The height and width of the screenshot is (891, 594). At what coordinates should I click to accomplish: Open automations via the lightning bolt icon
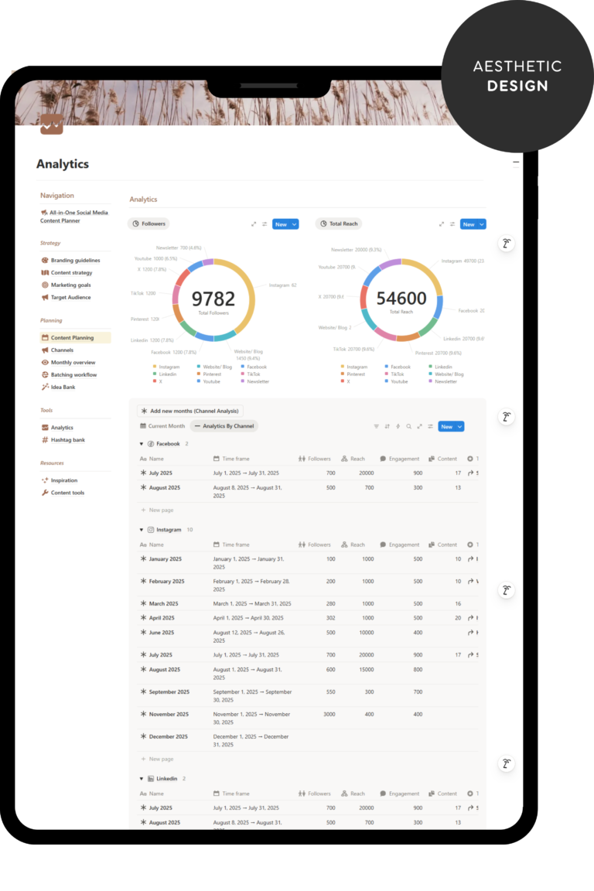(398, 426)
